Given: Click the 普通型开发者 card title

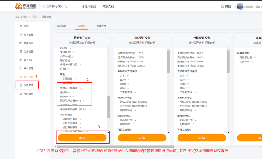Looking at the screenshot, I should pos(82,38).
